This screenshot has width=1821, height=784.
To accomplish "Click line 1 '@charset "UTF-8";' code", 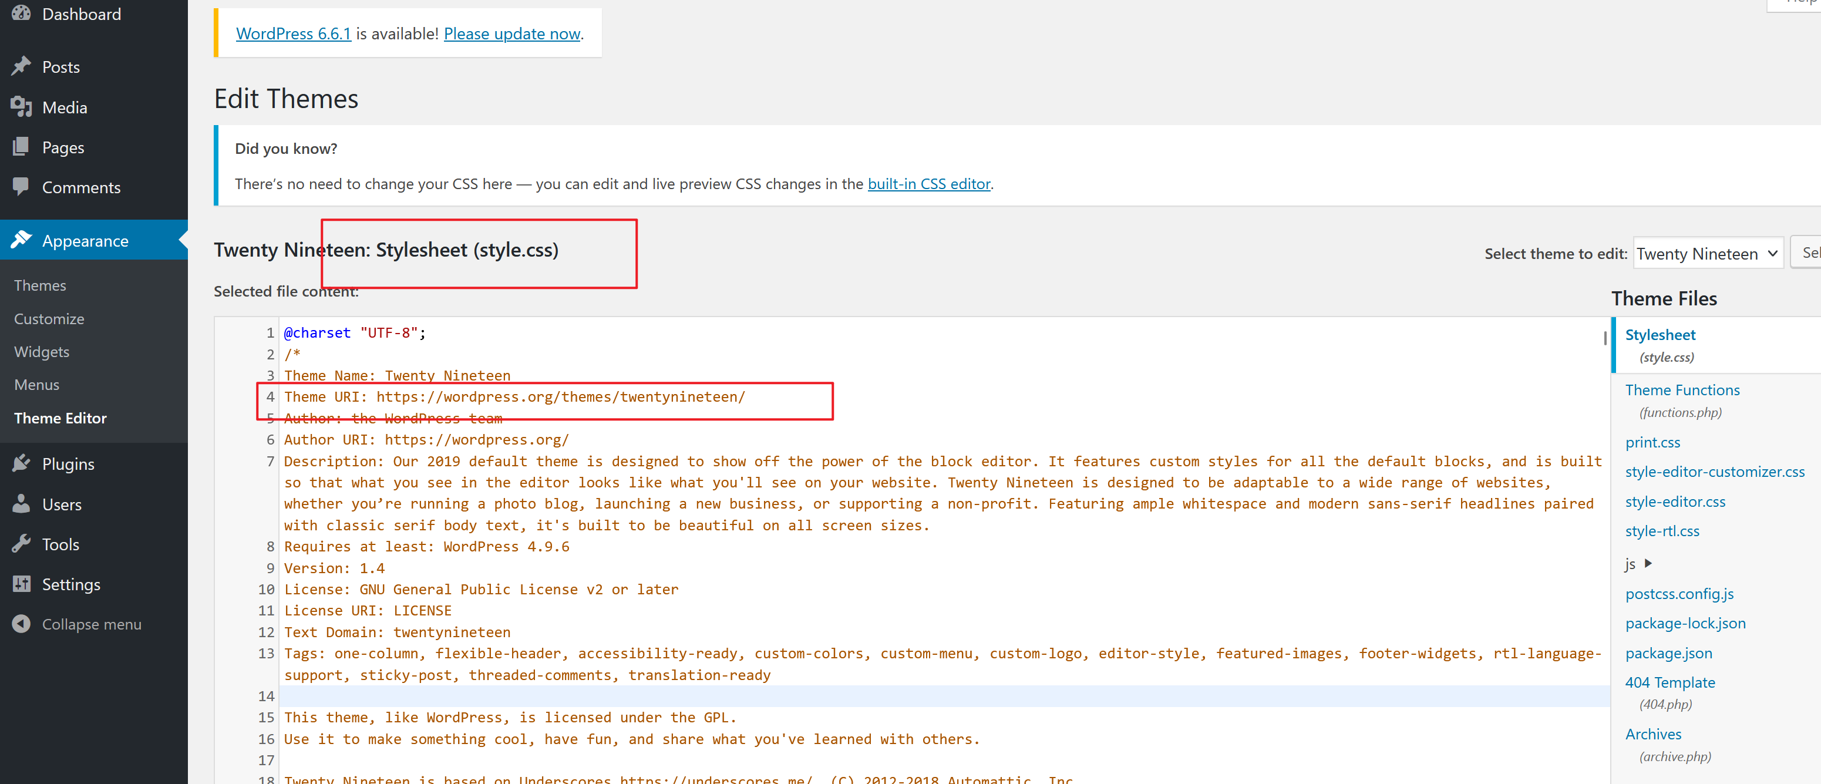I will [x=355, y=333].
